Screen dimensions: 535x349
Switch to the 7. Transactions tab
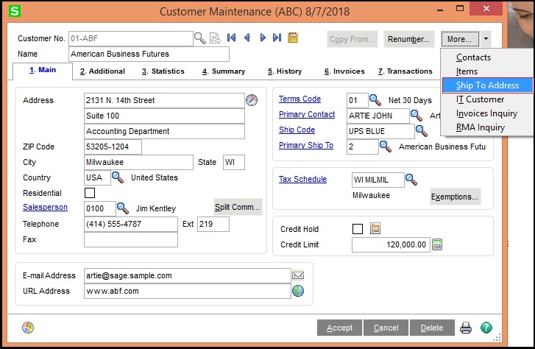pyautogui.click(x=405, y=71)
